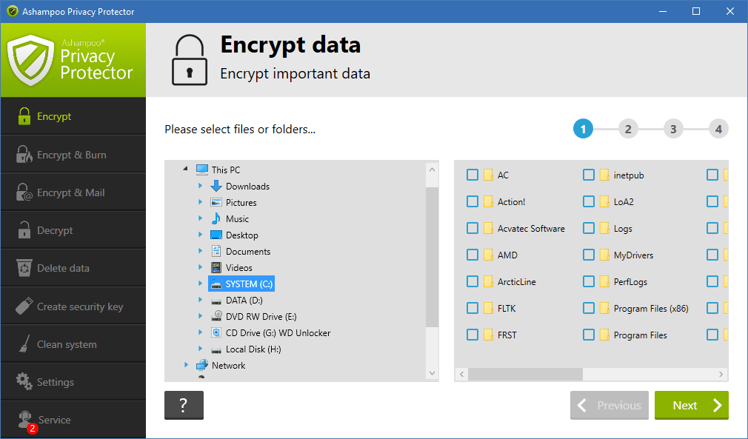Check the Logs folder for encryption

(588, 228)
